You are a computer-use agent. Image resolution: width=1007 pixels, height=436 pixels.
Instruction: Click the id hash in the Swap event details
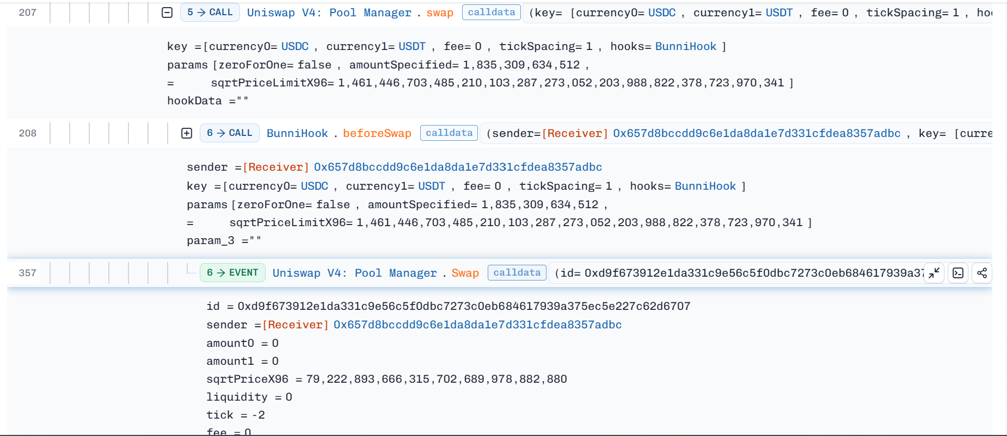[x=464, y=306]
